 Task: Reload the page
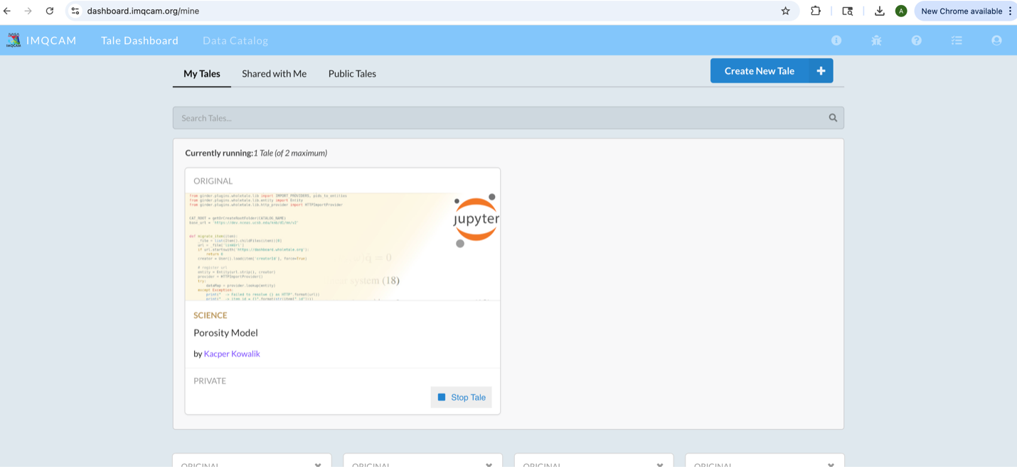coord(50,11)
